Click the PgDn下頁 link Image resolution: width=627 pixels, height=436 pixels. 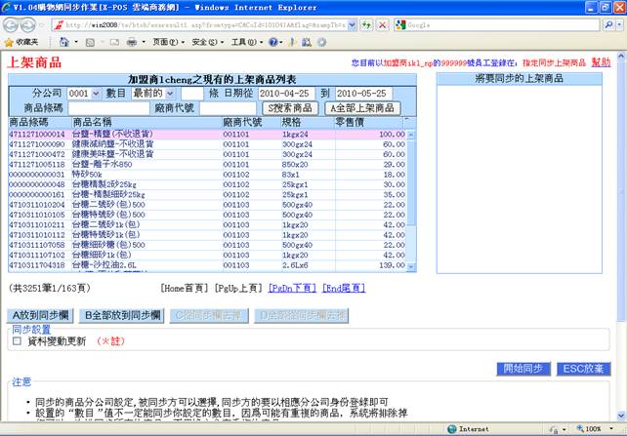click(x=292, y=289)
